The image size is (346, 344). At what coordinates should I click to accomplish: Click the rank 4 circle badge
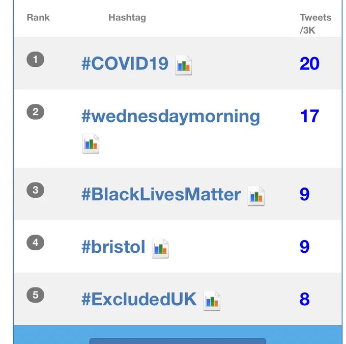35,242
